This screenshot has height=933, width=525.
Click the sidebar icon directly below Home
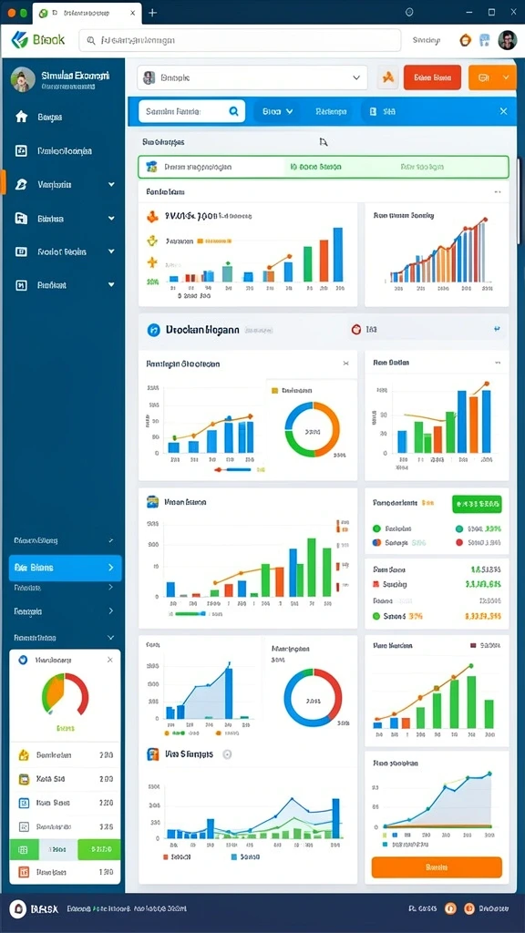[x=21, y=150]
